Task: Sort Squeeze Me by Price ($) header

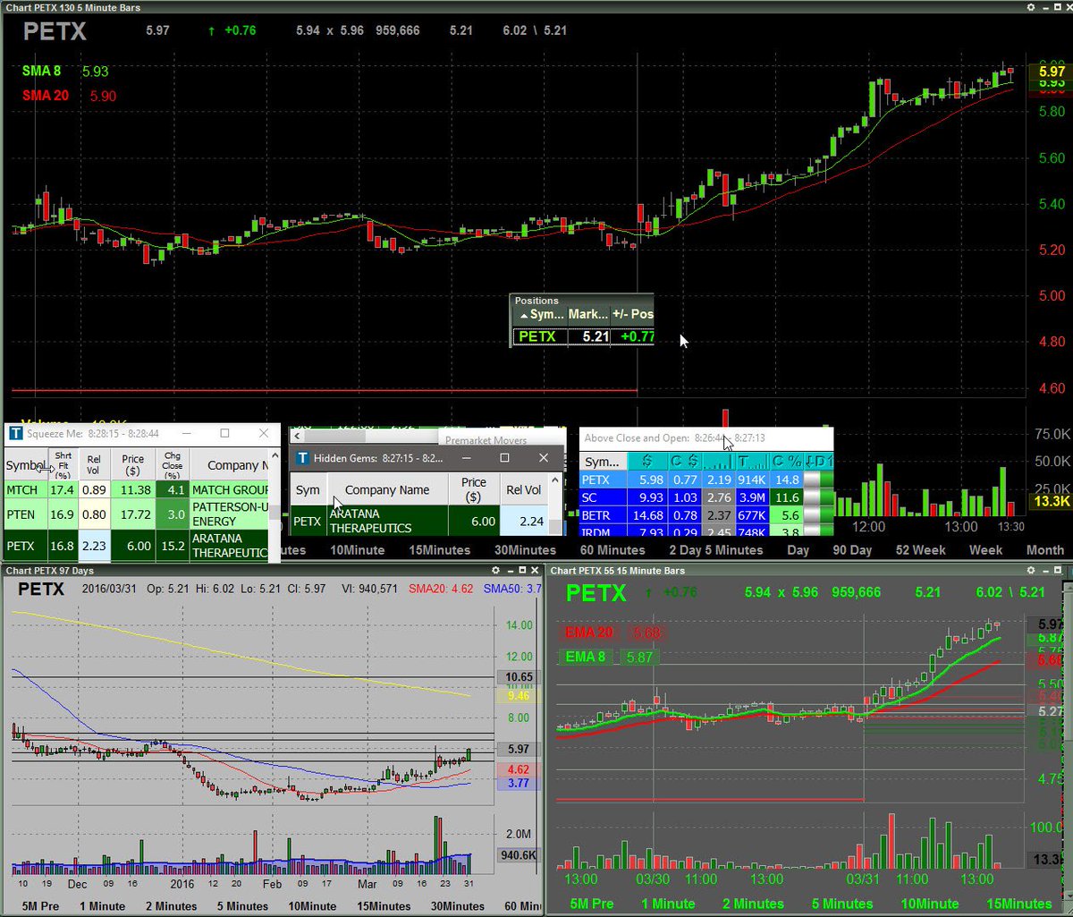Action: [x=132, y=464]
